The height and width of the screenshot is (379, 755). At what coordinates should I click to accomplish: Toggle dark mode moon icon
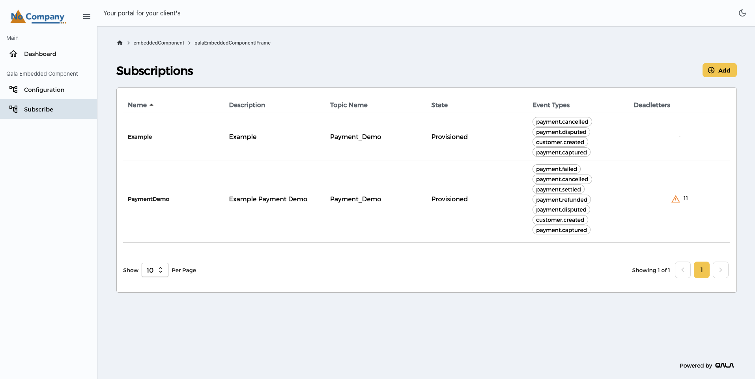click(742, 13)
